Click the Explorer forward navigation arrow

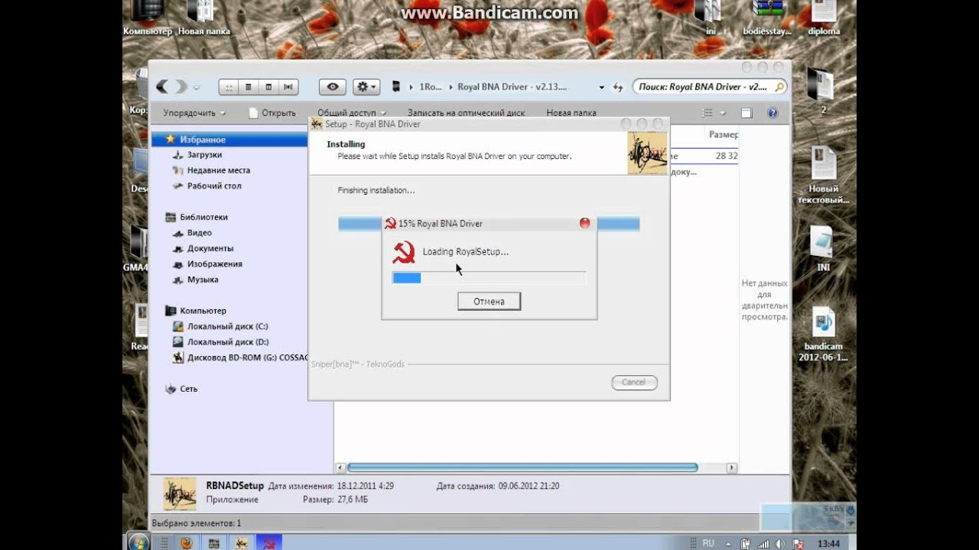(181, 87)
